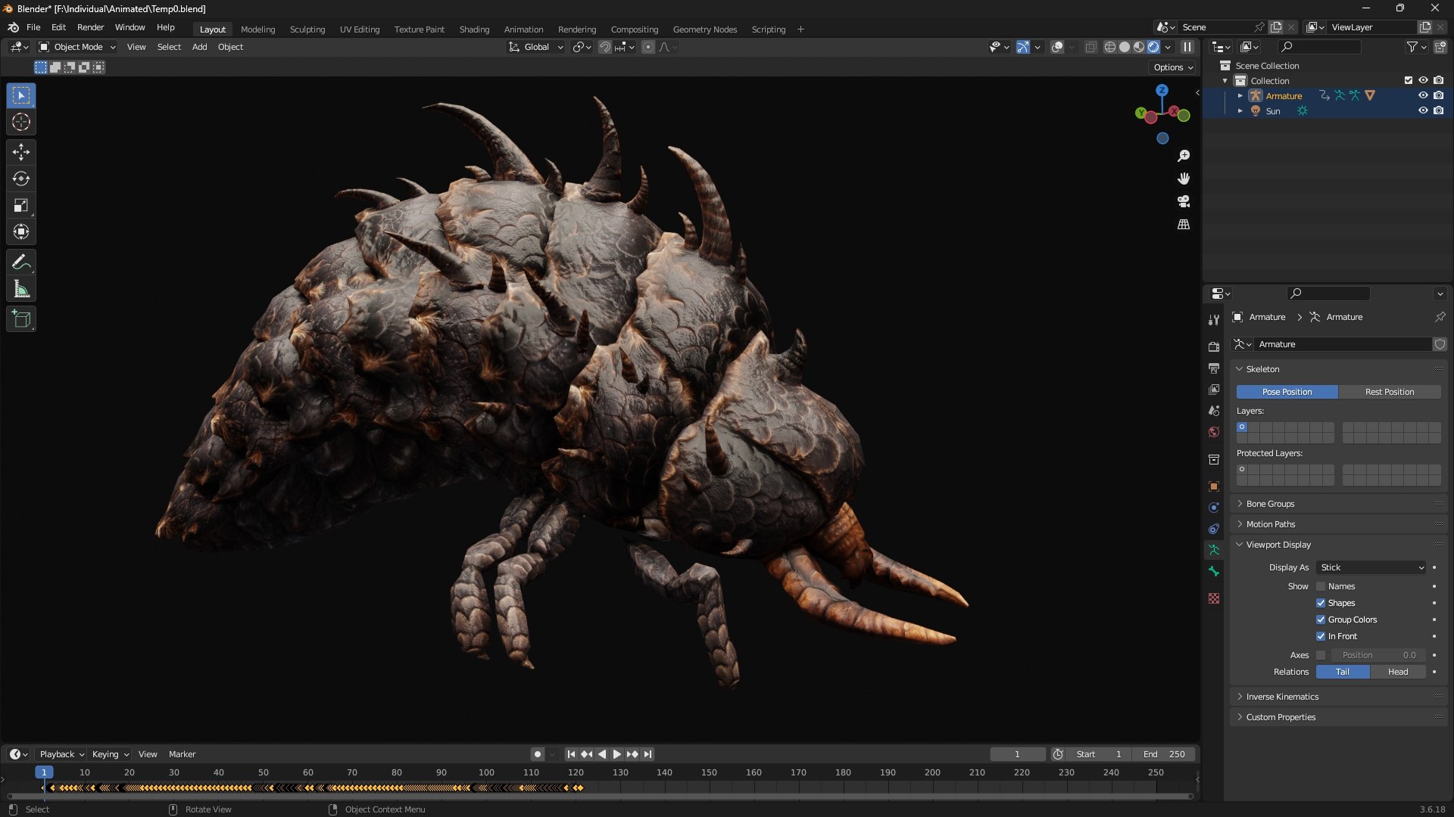Switch to the Geometry Nodes workspace tab

[x=705, y=30]
